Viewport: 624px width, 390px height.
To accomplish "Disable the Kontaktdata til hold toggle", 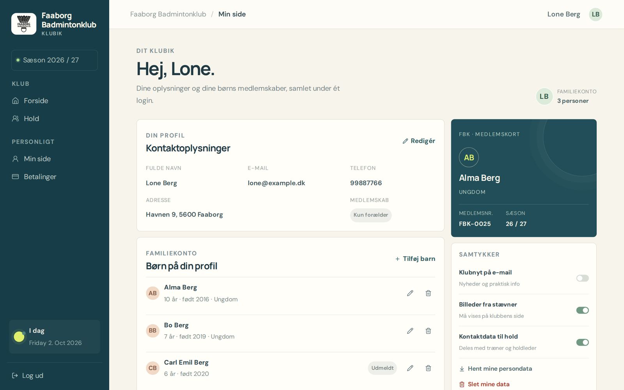I will point(582,342).
